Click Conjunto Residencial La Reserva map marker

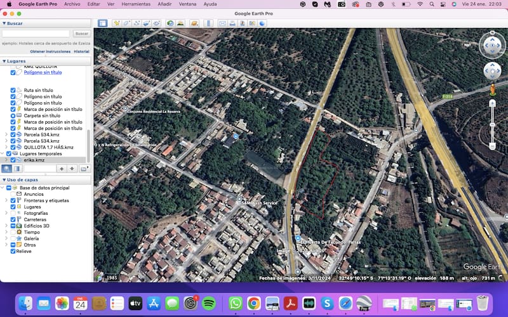point(125,108)
